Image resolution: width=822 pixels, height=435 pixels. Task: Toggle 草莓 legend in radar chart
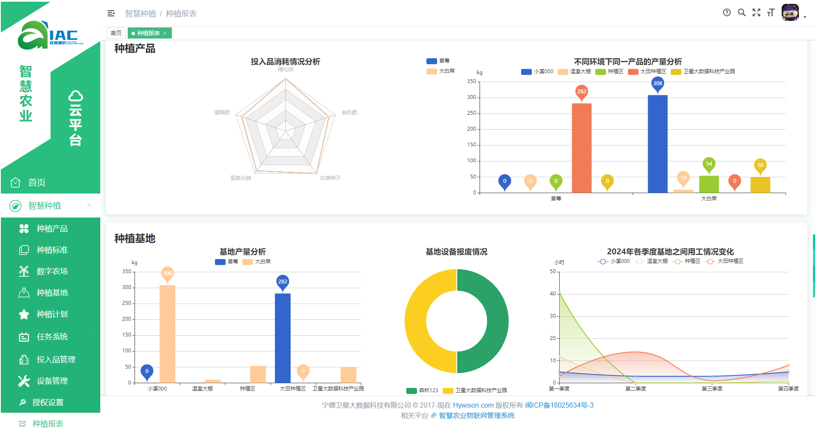[x=438, y=61]
